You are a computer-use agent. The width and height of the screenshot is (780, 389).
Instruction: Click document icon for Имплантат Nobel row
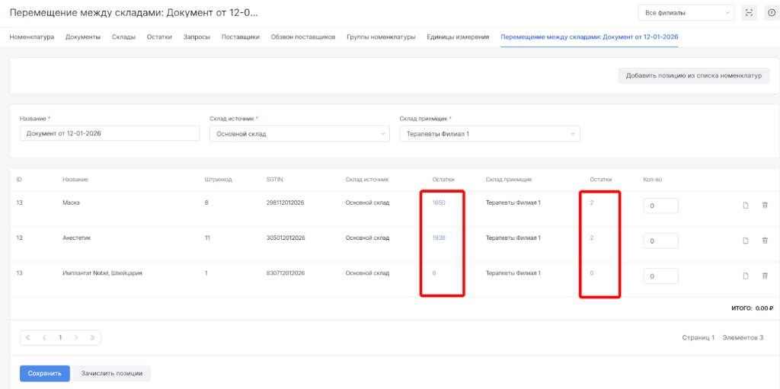[746, 276]
